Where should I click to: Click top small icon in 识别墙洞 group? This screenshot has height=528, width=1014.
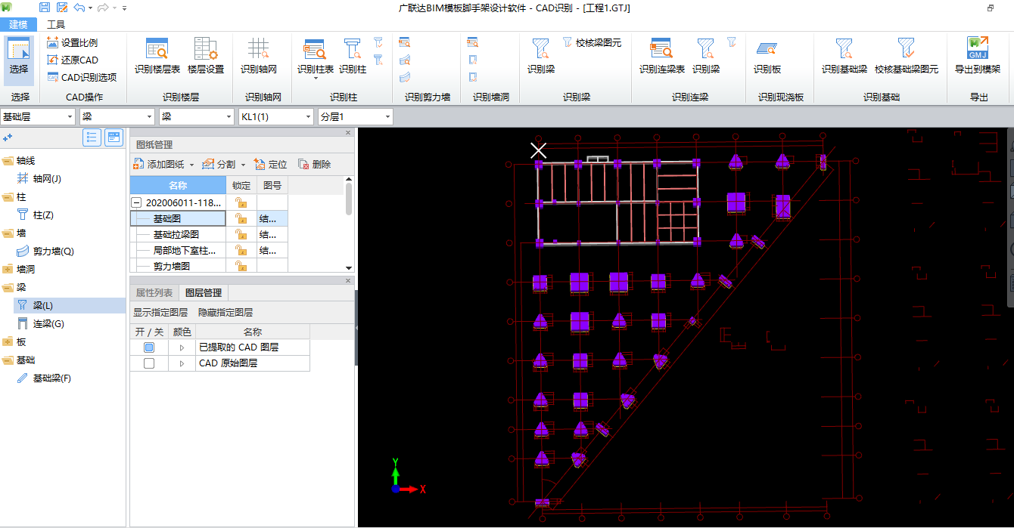pyautogui.click(x=472, y=42)
